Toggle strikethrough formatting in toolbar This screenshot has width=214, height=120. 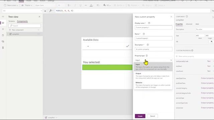coord(86,5)
